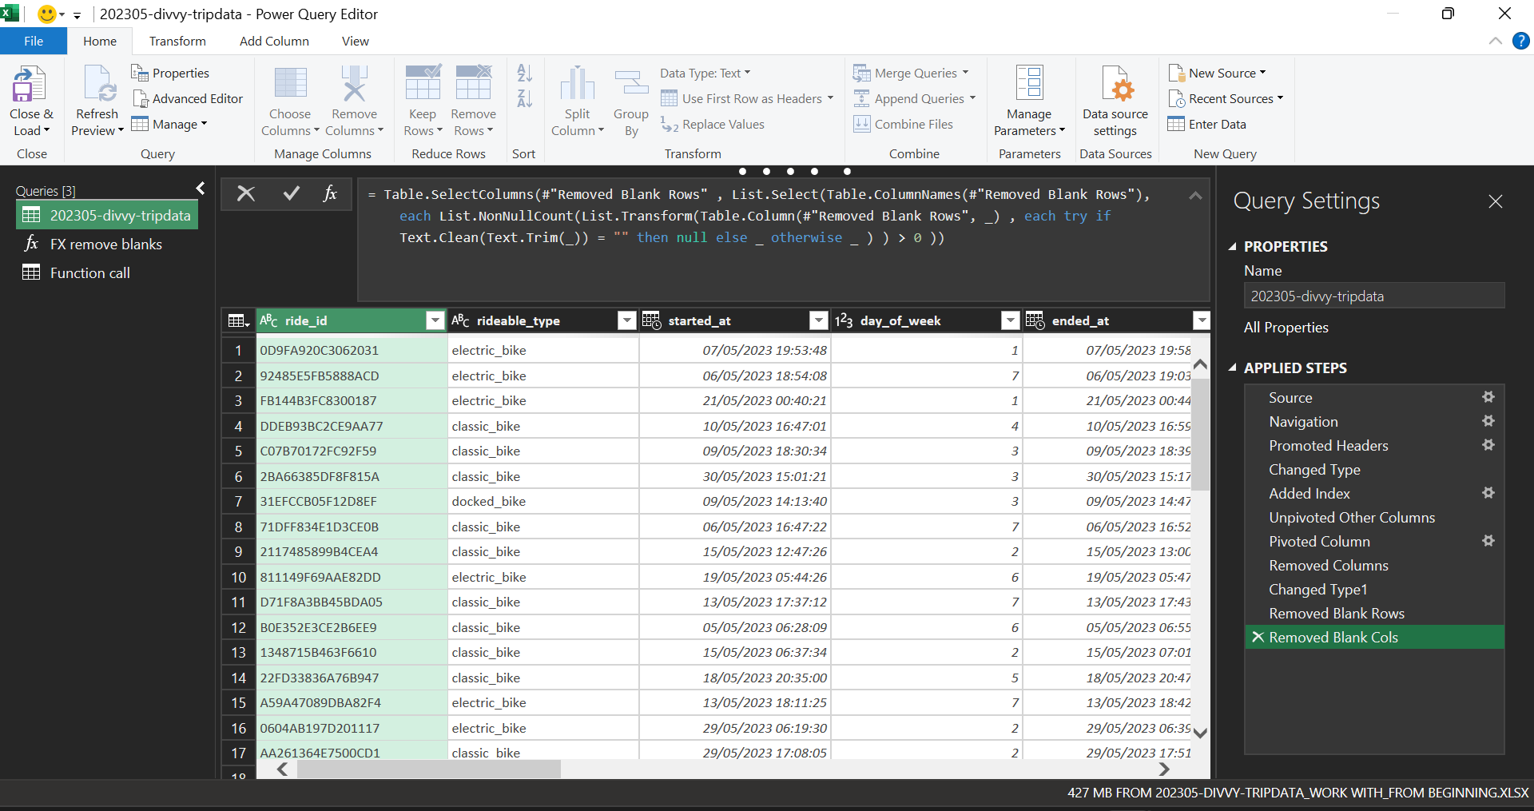Select the Changed Type applied step

(1314, 470)
